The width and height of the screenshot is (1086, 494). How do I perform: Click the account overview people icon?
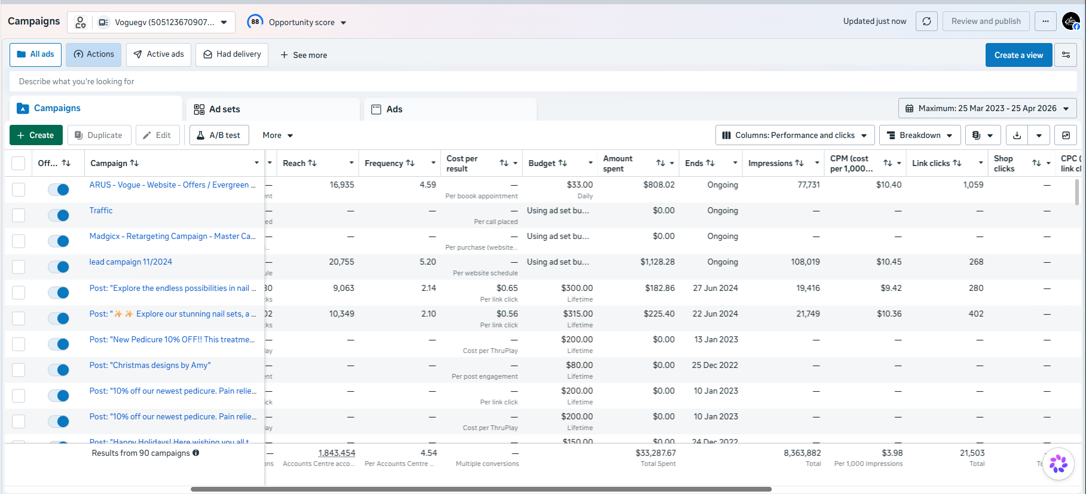(80, 23)
